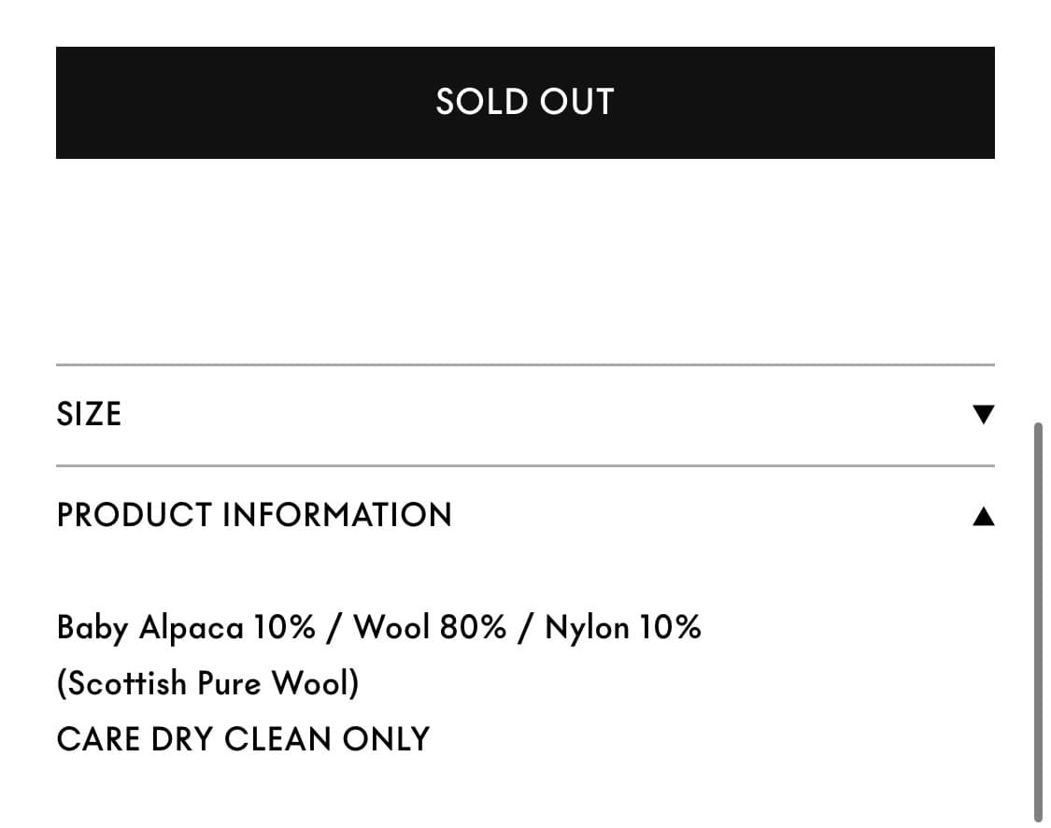Click the divider between SIZE and PRODUCT INFORMATION

(525, 465)
